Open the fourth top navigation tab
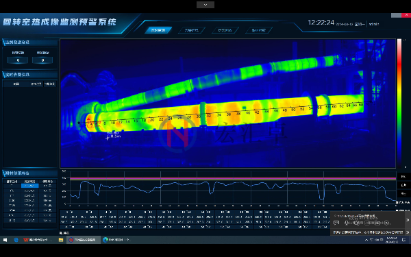Screen dimensions: 411x257 click(x=259, y=30)
